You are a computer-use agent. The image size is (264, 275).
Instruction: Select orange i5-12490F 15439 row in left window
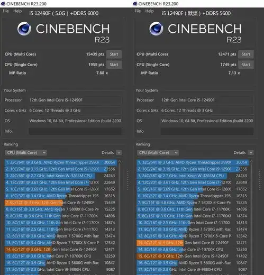[61, 203]
